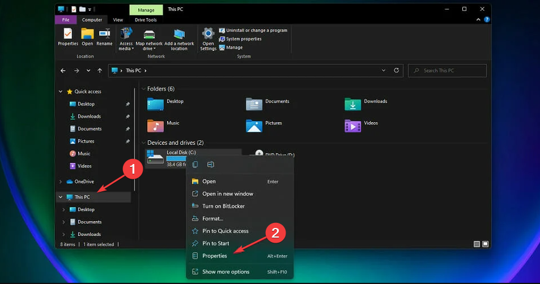Click Manage in the System group
540x284 pixels.
point(231,48)
